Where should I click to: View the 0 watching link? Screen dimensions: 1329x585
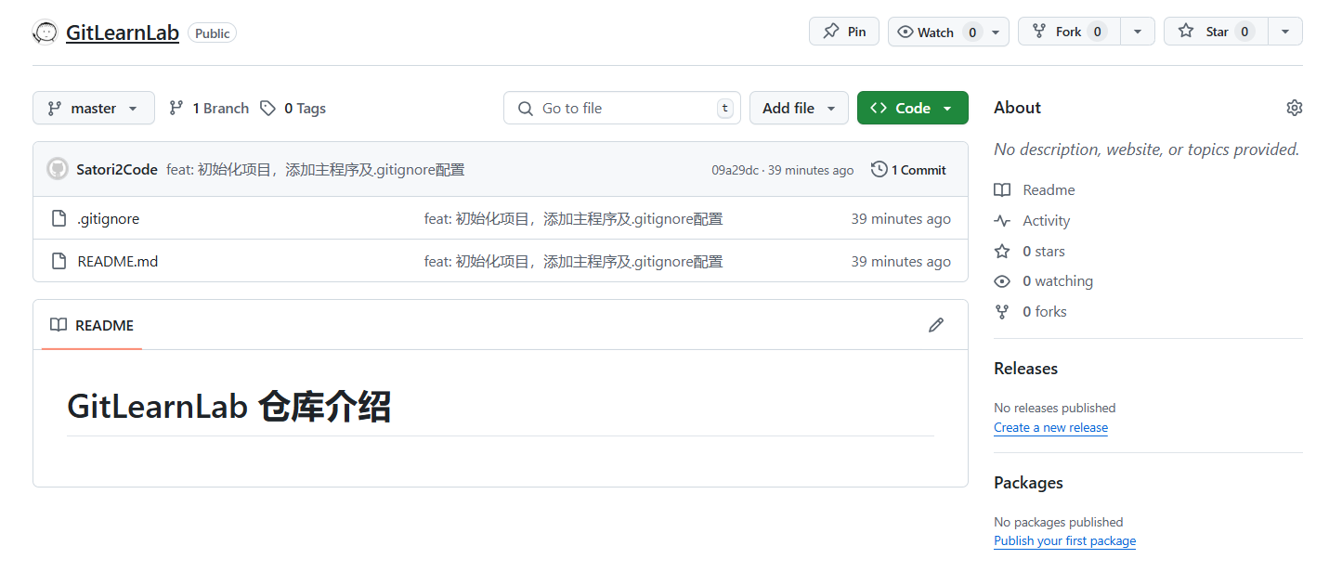tap(1043, 281)
